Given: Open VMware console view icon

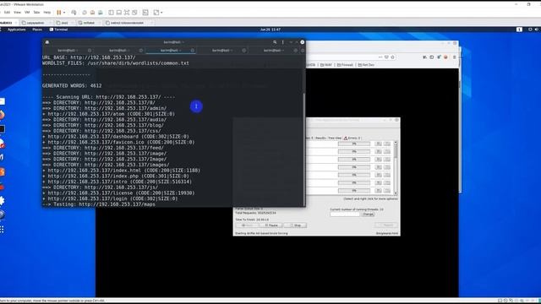Looking at the screenshot, I should [x=145, y=13].
